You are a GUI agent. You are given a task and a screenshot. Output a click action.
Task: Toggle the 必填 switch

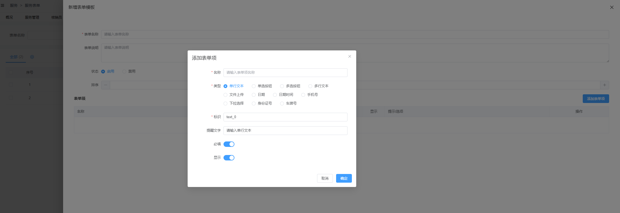[x=229, y=144]
